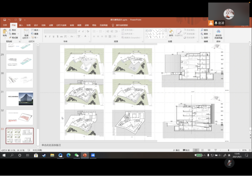252x176 pixels.
Task: Click the zoom slider in status bar
Action: point(229,150)
